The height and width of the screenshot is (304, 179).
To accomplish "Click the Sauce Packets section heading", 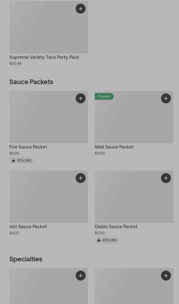I will [31, 82].
